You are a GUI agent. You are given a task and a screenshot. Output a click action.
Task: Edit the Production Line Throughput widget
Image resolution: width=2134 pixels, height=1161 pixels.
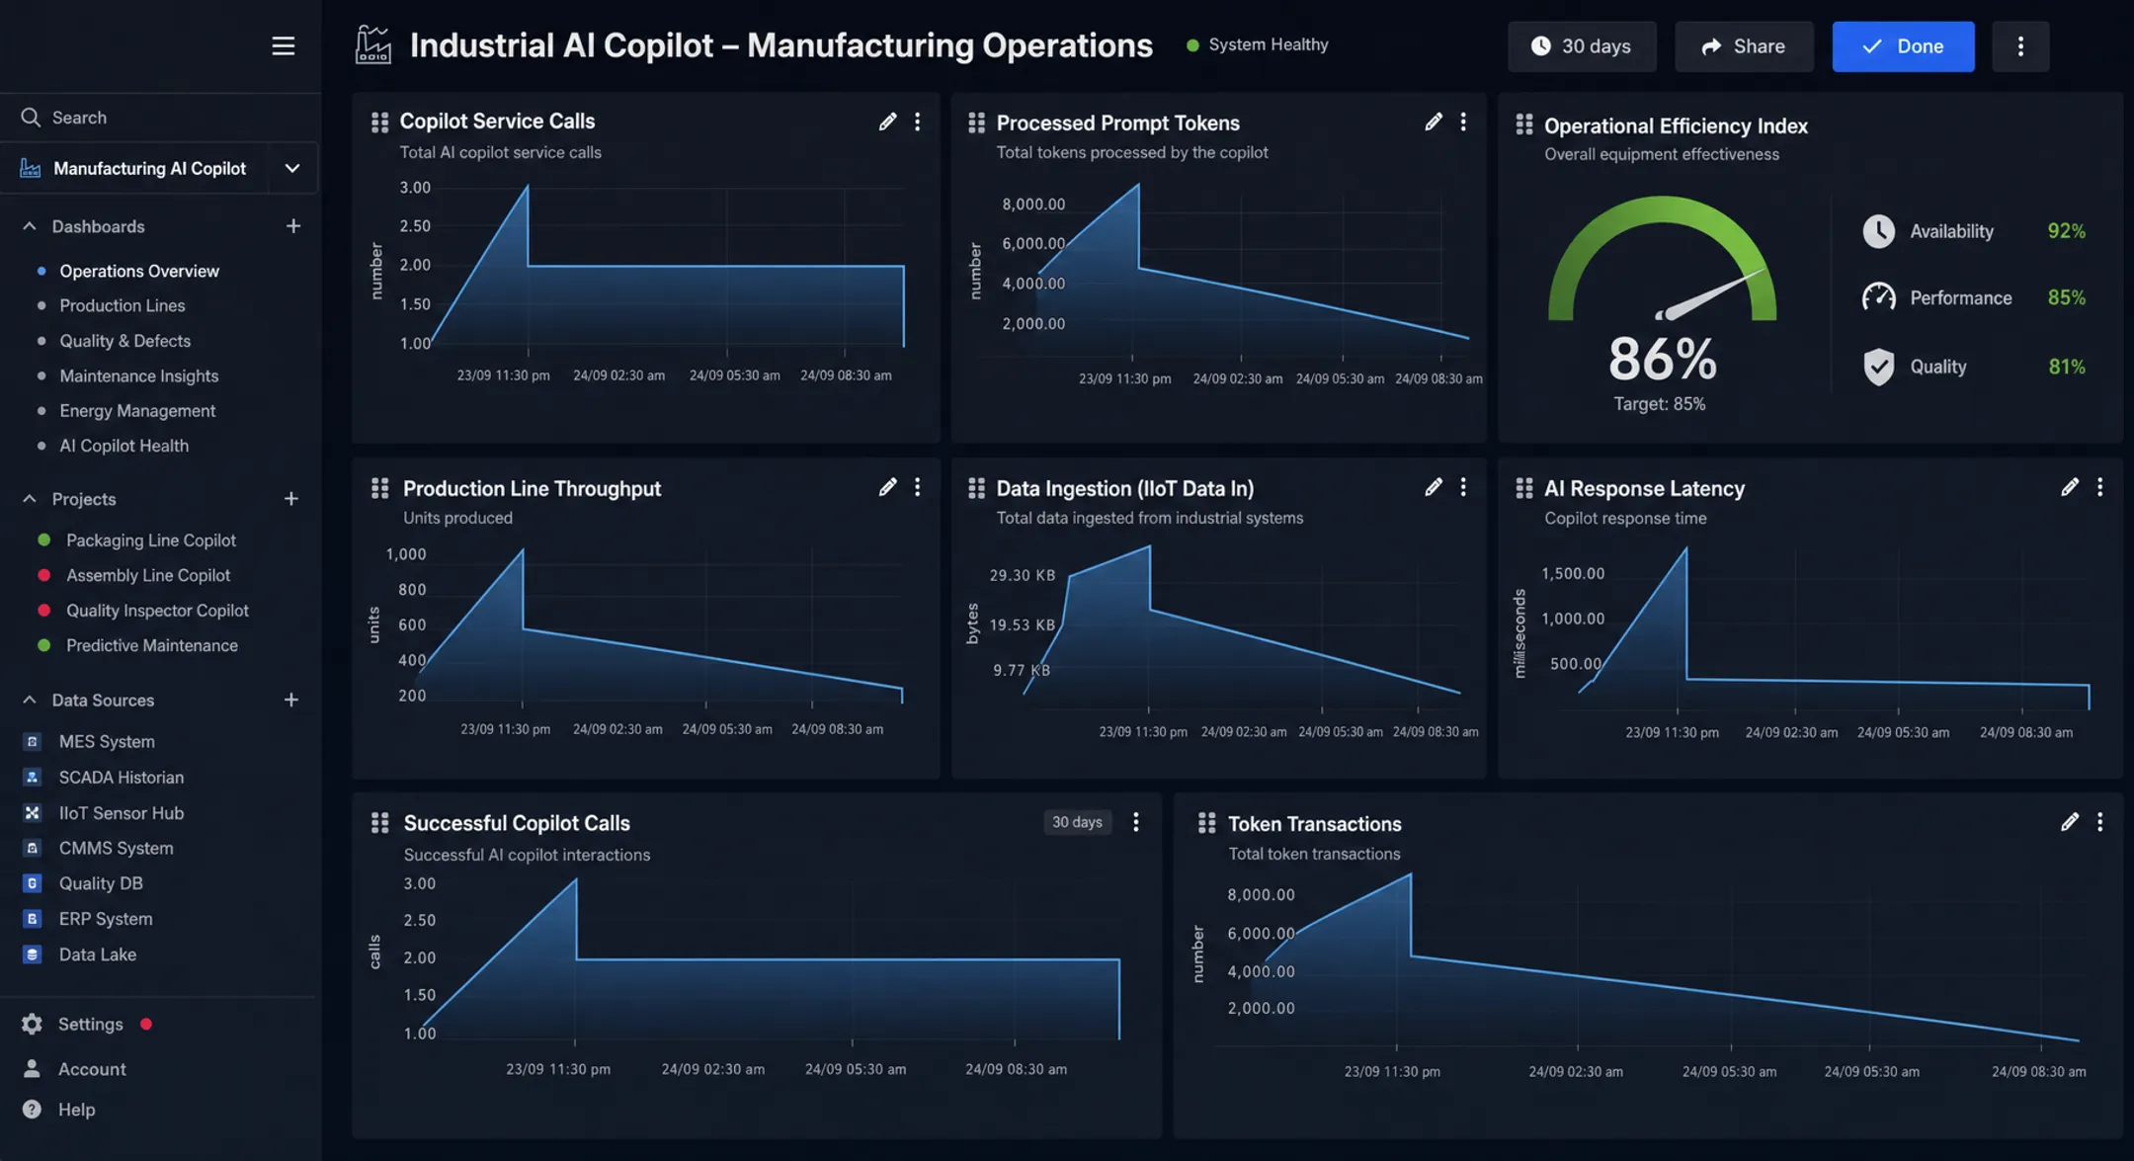point(887,487)
